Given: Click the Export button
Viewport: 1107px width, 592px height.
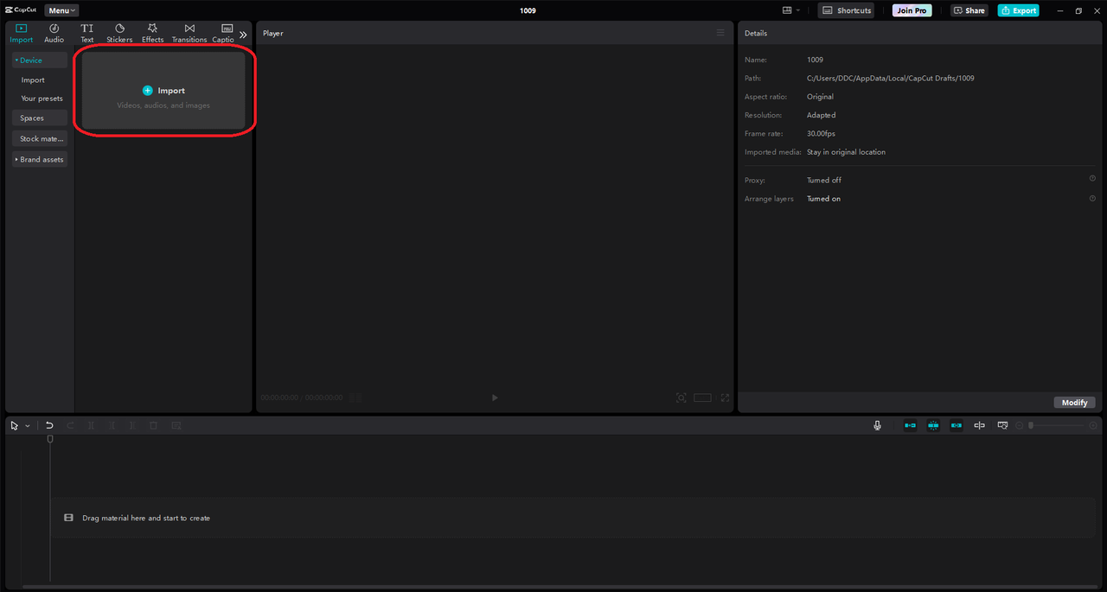Looking at the screenshot, I should pyautogui.click(x=1018, y=10).
